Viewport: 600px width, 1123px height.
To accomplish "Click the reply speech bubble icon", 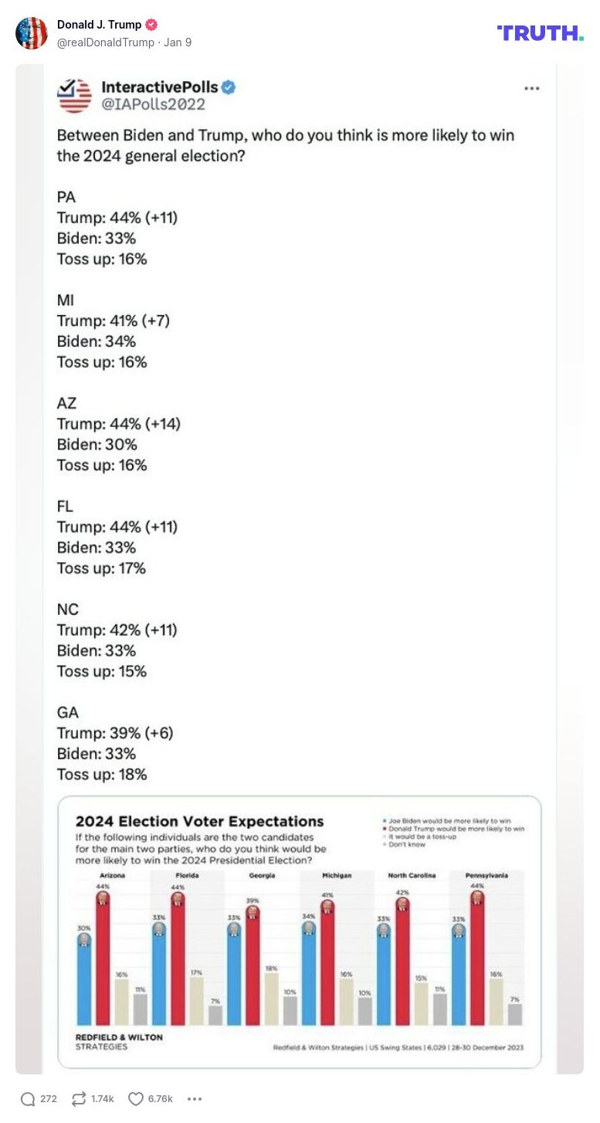I will pyautogui.click(x=28, y=1098).
